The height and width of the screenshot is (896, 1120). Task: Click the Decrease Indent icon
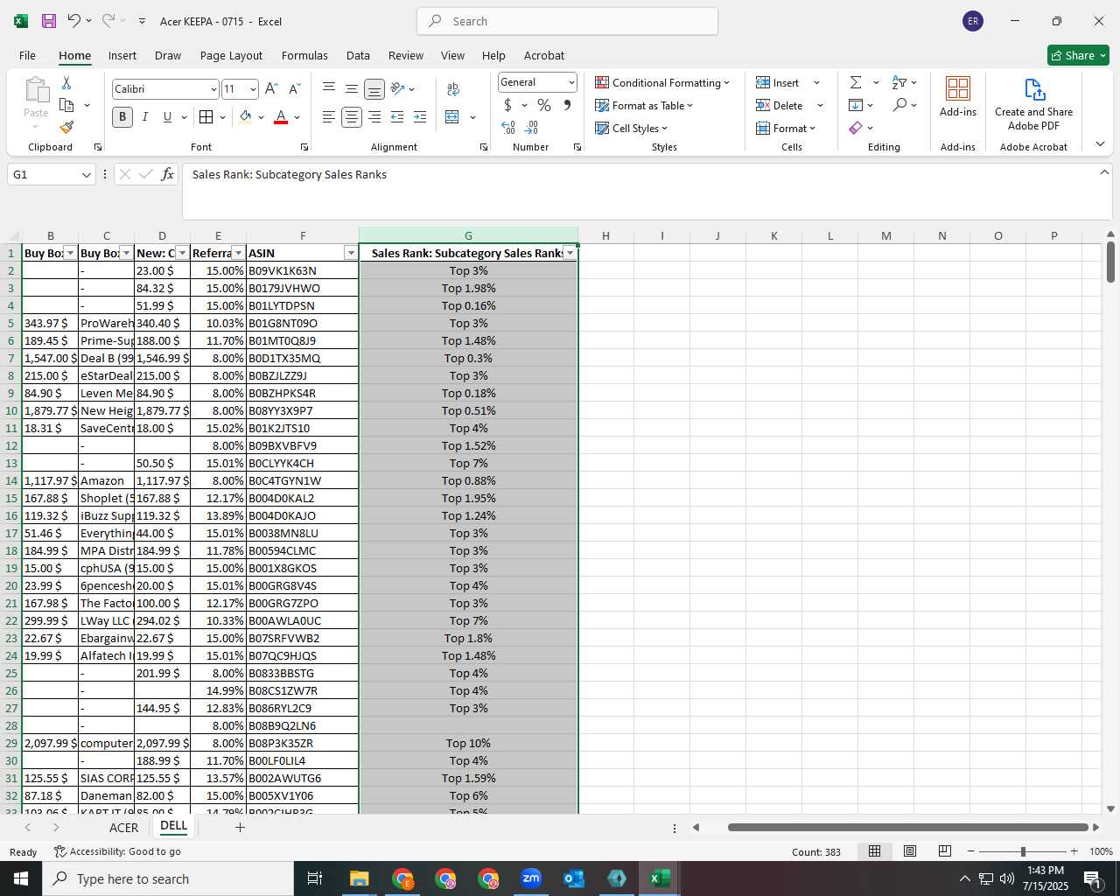click(397, 117)
